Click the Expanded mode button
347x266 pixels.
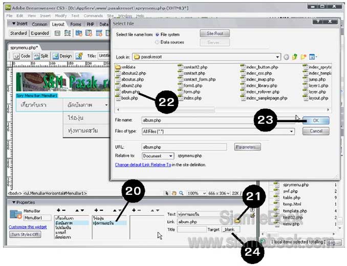click(x=40, y=33)
